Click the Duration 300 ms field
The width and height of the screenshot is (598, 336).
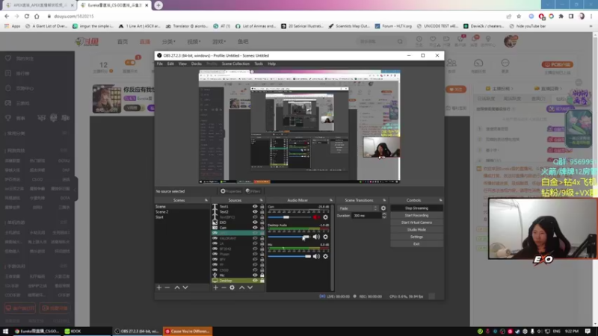[366, 216]
